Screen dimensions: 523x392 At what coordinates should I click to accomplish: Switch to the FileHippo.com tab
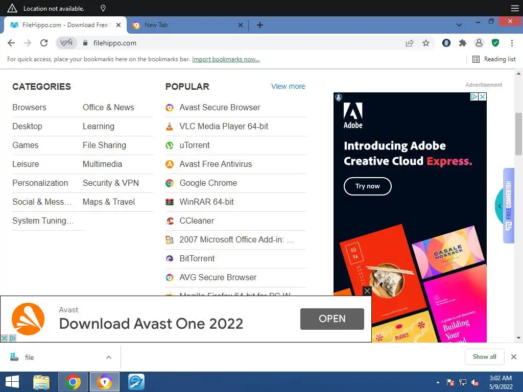click(x=65, y=25)
